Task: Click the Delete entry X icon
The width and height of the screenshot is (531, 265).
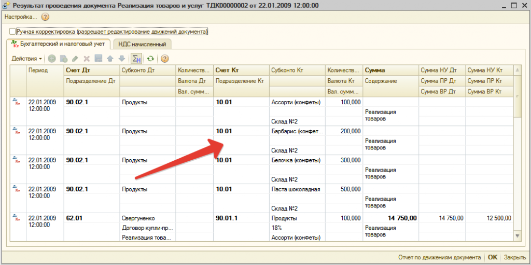Action: [87, 59]
